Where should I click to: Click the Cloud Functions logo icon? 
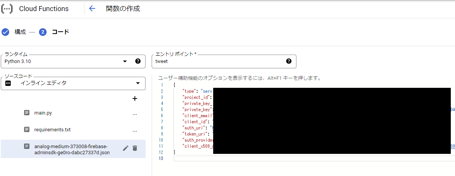[x=7, y=9]
